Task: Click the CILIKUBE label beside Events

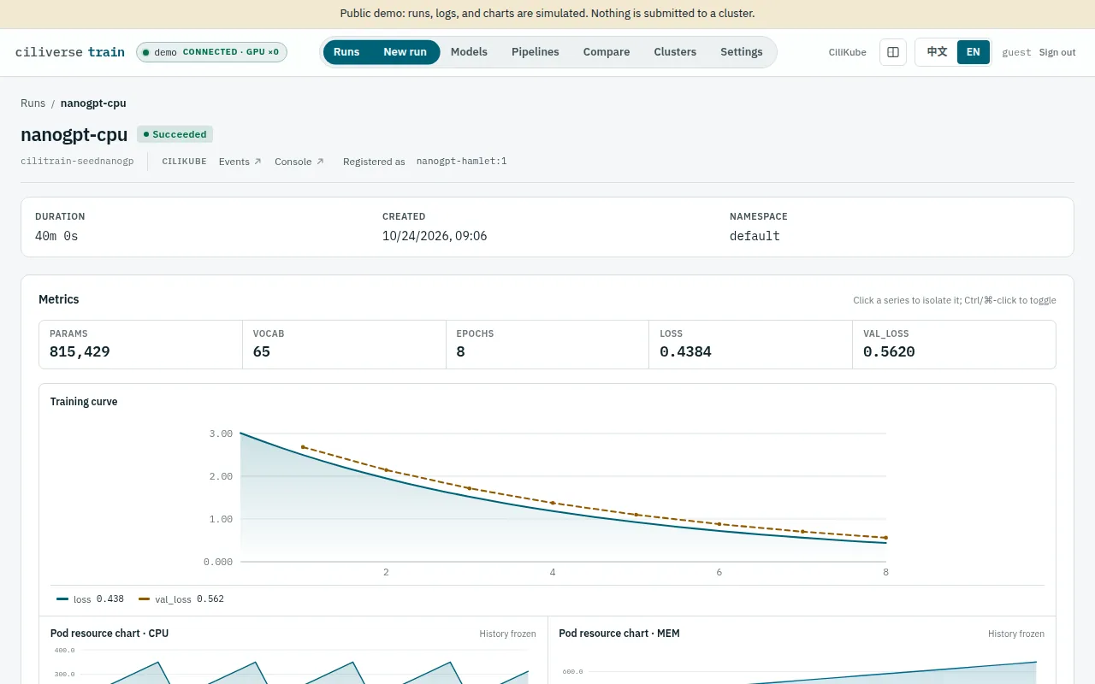Action: 184,162
